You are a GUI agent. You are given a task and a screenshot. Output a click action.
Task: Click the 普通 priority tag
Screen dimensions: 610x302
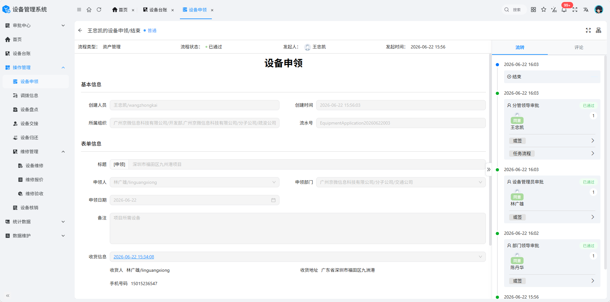tap(150, 31)
